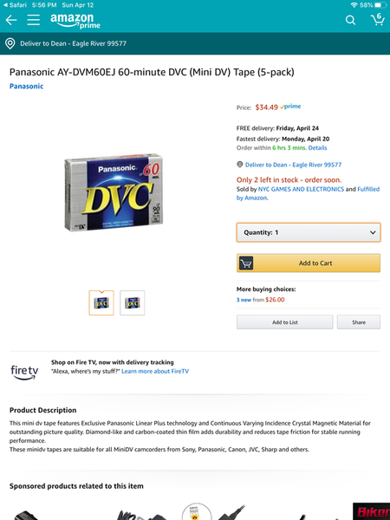Tap the main DVC tape product image
The image size is (390, 520).
pyautogui.click(x=114, y=192)
